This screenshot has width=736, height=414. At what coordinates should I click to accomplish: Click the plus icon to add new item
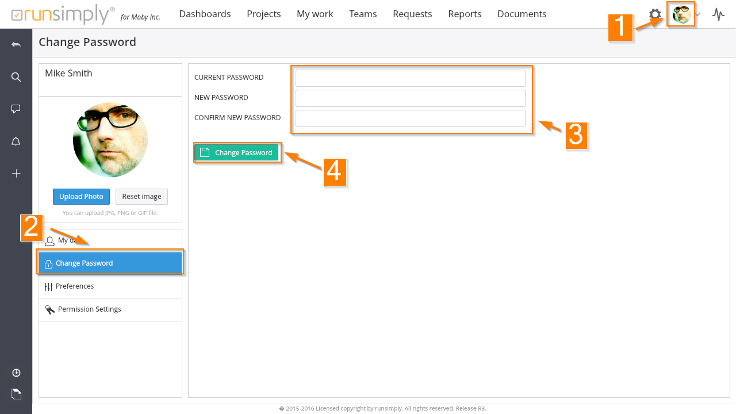coord(16,174)
